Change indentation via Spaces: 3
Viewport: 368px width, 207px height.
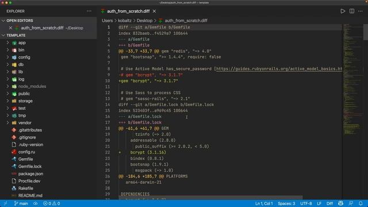click(286, 204)
